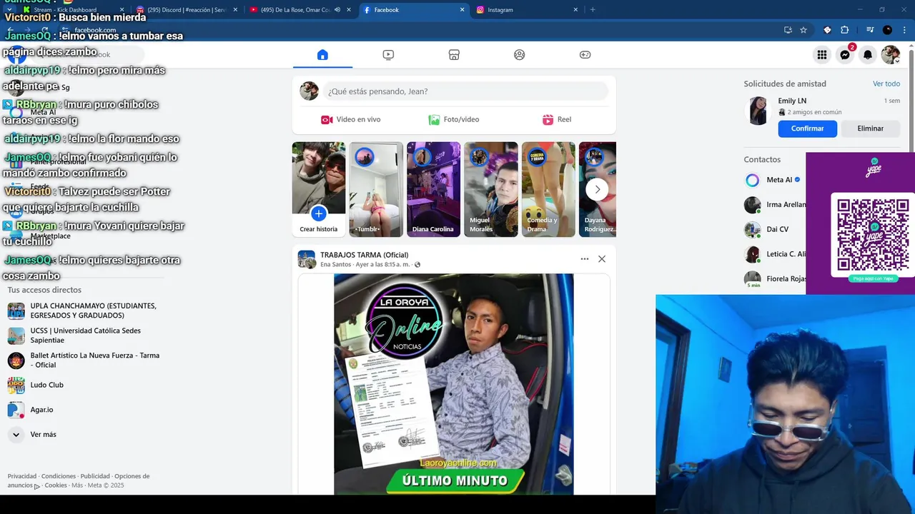This screenshot has width=915, height=514.
Task: Open Messenger with two unread messages
Action: pos(845,55)
